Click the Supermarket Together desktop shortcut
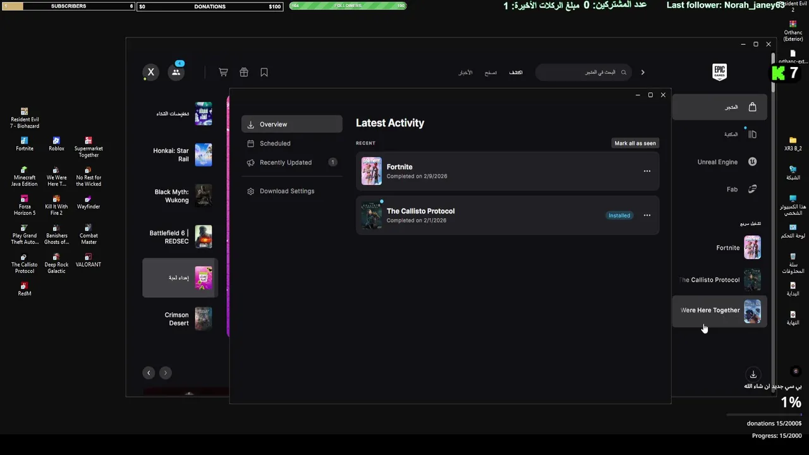Viewport: 809px width, 455px height. [x=88, y=147]
